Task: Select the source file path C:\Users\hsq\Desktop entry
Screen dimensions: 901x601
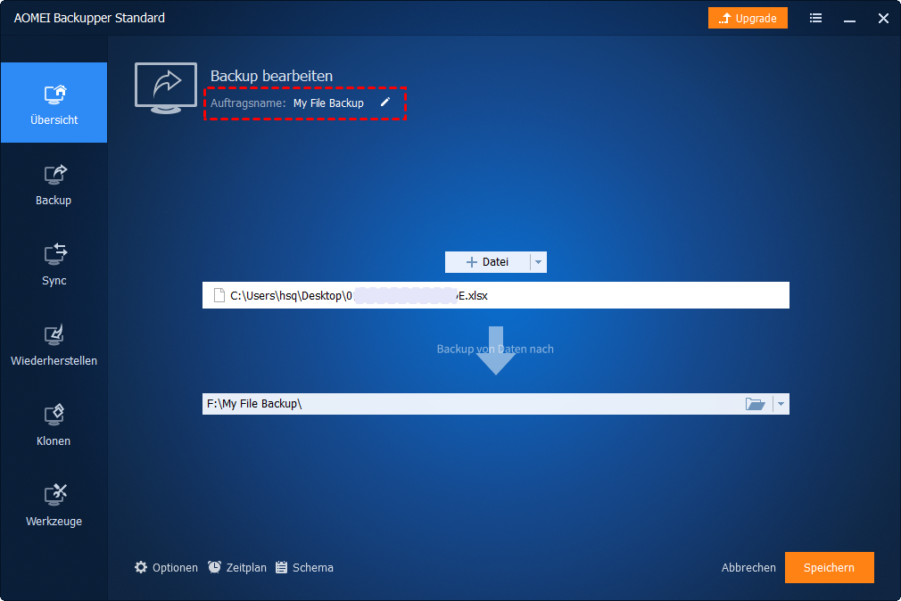Action: [x=496, y=295]
